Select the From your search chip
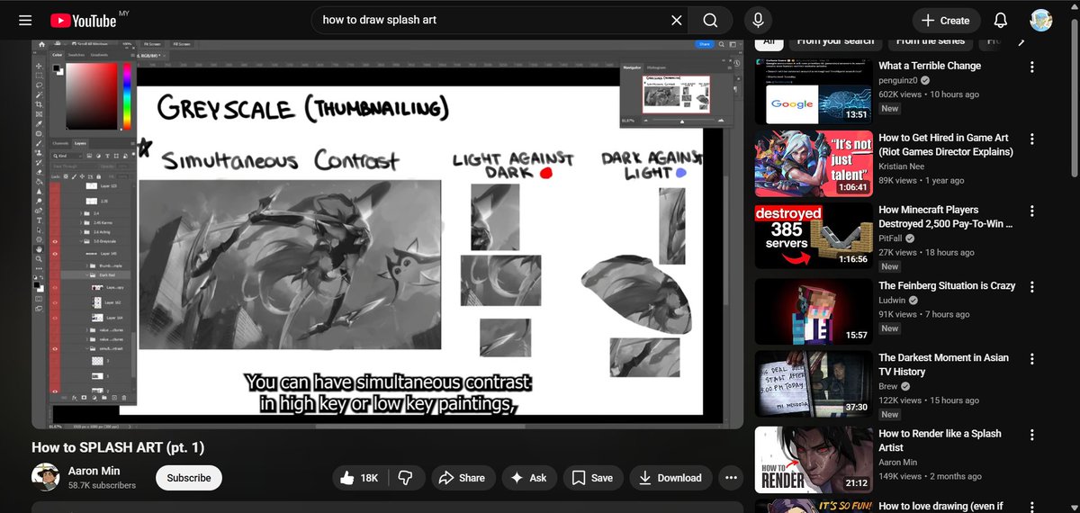 [835, 41]
